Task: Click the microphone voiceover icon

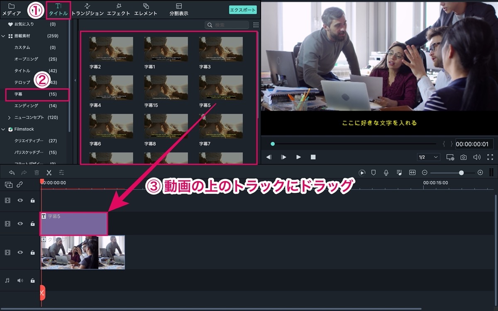Action: 386,173
